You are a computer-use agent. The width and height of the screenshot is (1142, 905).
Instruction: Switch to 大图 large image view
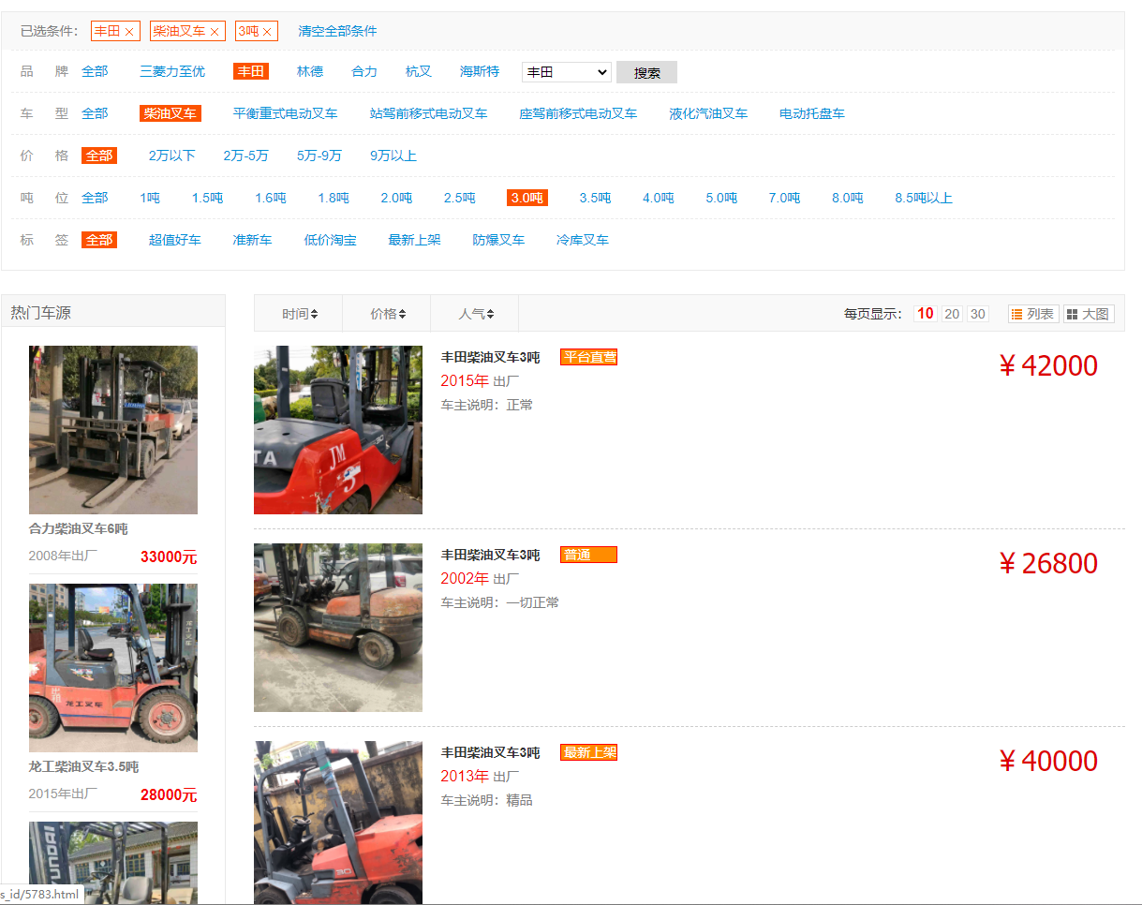tap(1089, 314)
